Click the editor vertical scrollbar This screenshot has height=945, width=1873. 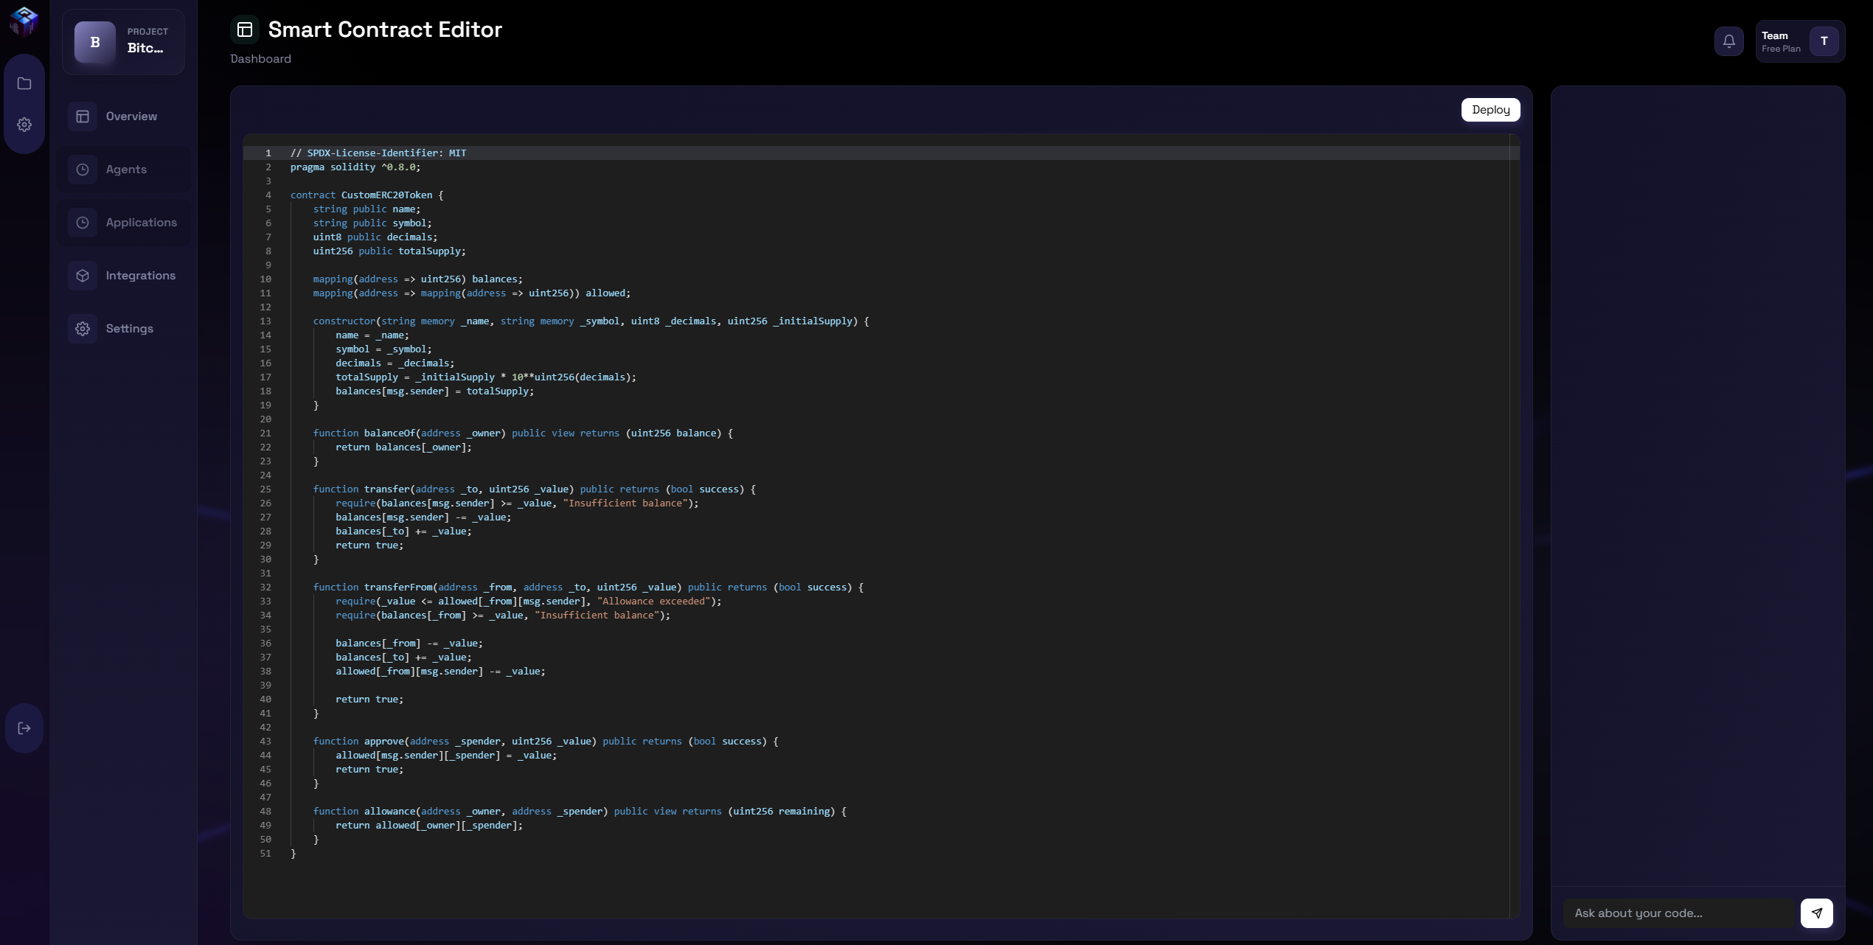tap(1514, 516)
